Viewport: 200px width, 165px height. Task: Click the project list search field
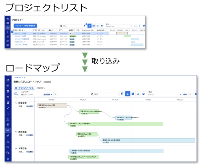pyautogui.click(x=71, y=26)
